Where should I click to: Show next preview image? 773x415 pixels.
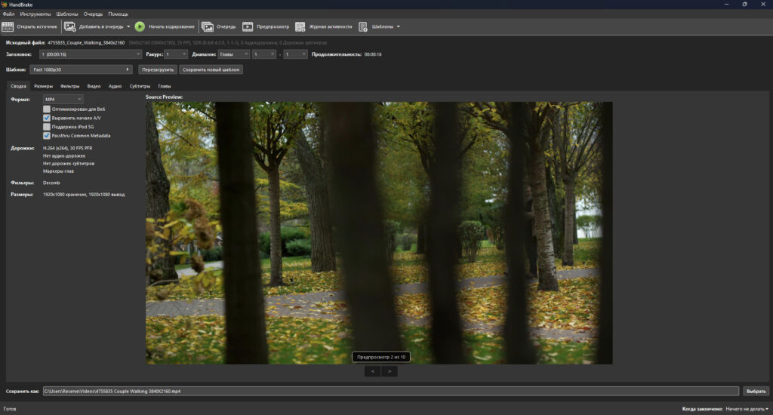click(x=390, y=371)
